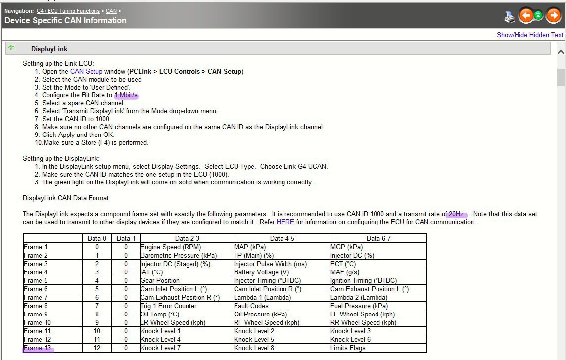Select the 'Frame 13' row label
The image size is (566, 360).
37,348
